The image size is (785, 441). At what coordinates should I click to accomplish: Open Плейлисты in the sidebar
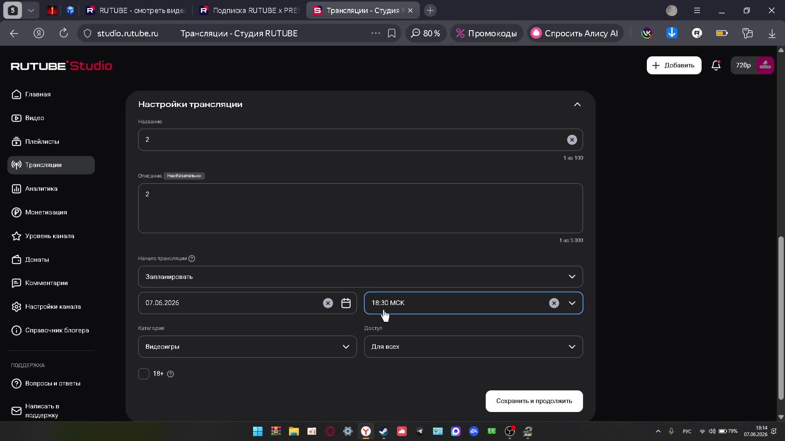pyautogui.click(x=51, y=142)
